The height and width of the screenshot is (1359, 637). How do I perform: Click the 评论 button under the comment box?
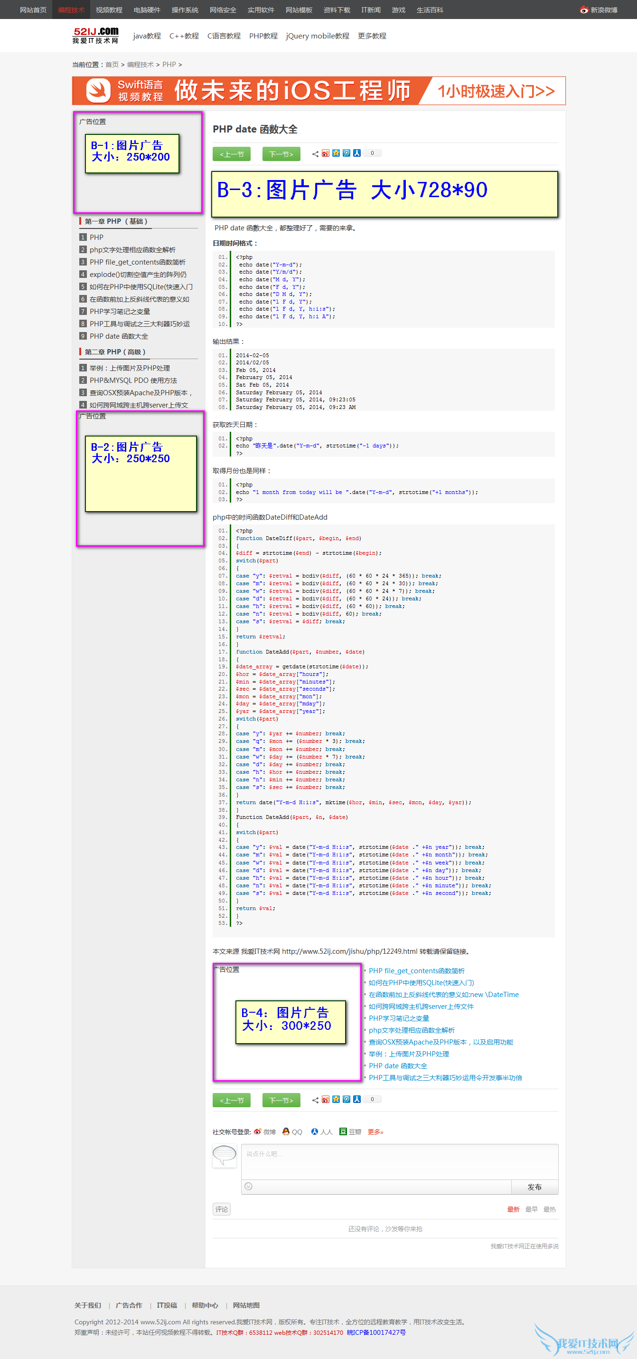click(222, 1210)
